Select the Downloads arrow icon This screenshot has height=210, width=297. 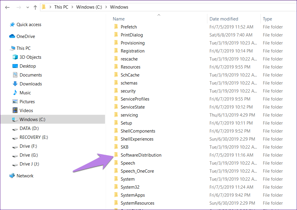click(15, 84)
